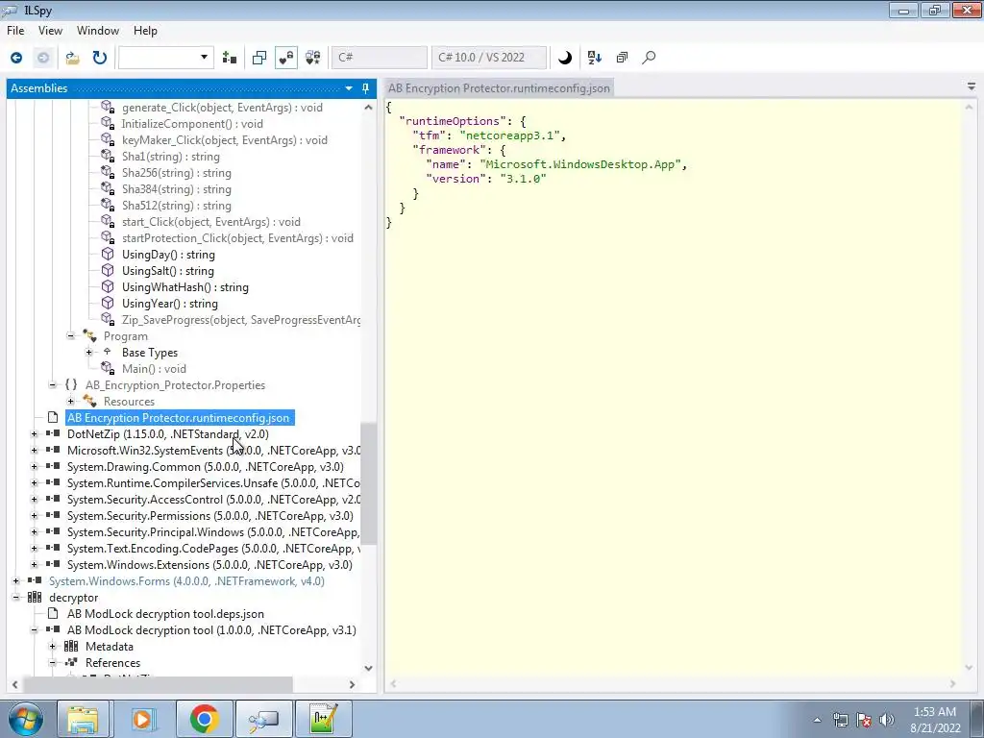This screenshot has width=984, height=738.
Task: Open the C# language dropdown
Action: pos(379,58)
